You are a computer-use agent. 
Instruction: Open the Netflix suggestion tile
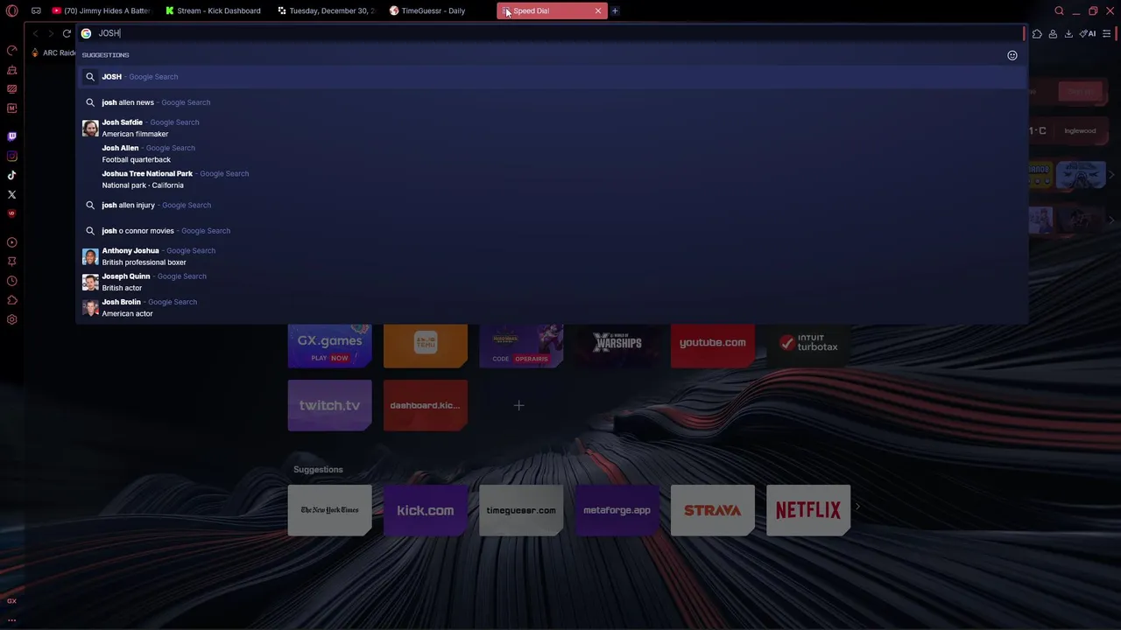pyautogui.click(x=808, y=510)
